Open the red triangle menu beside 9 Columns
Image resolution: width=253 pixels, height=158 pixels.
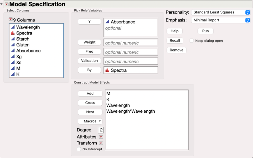coord(11,19)
